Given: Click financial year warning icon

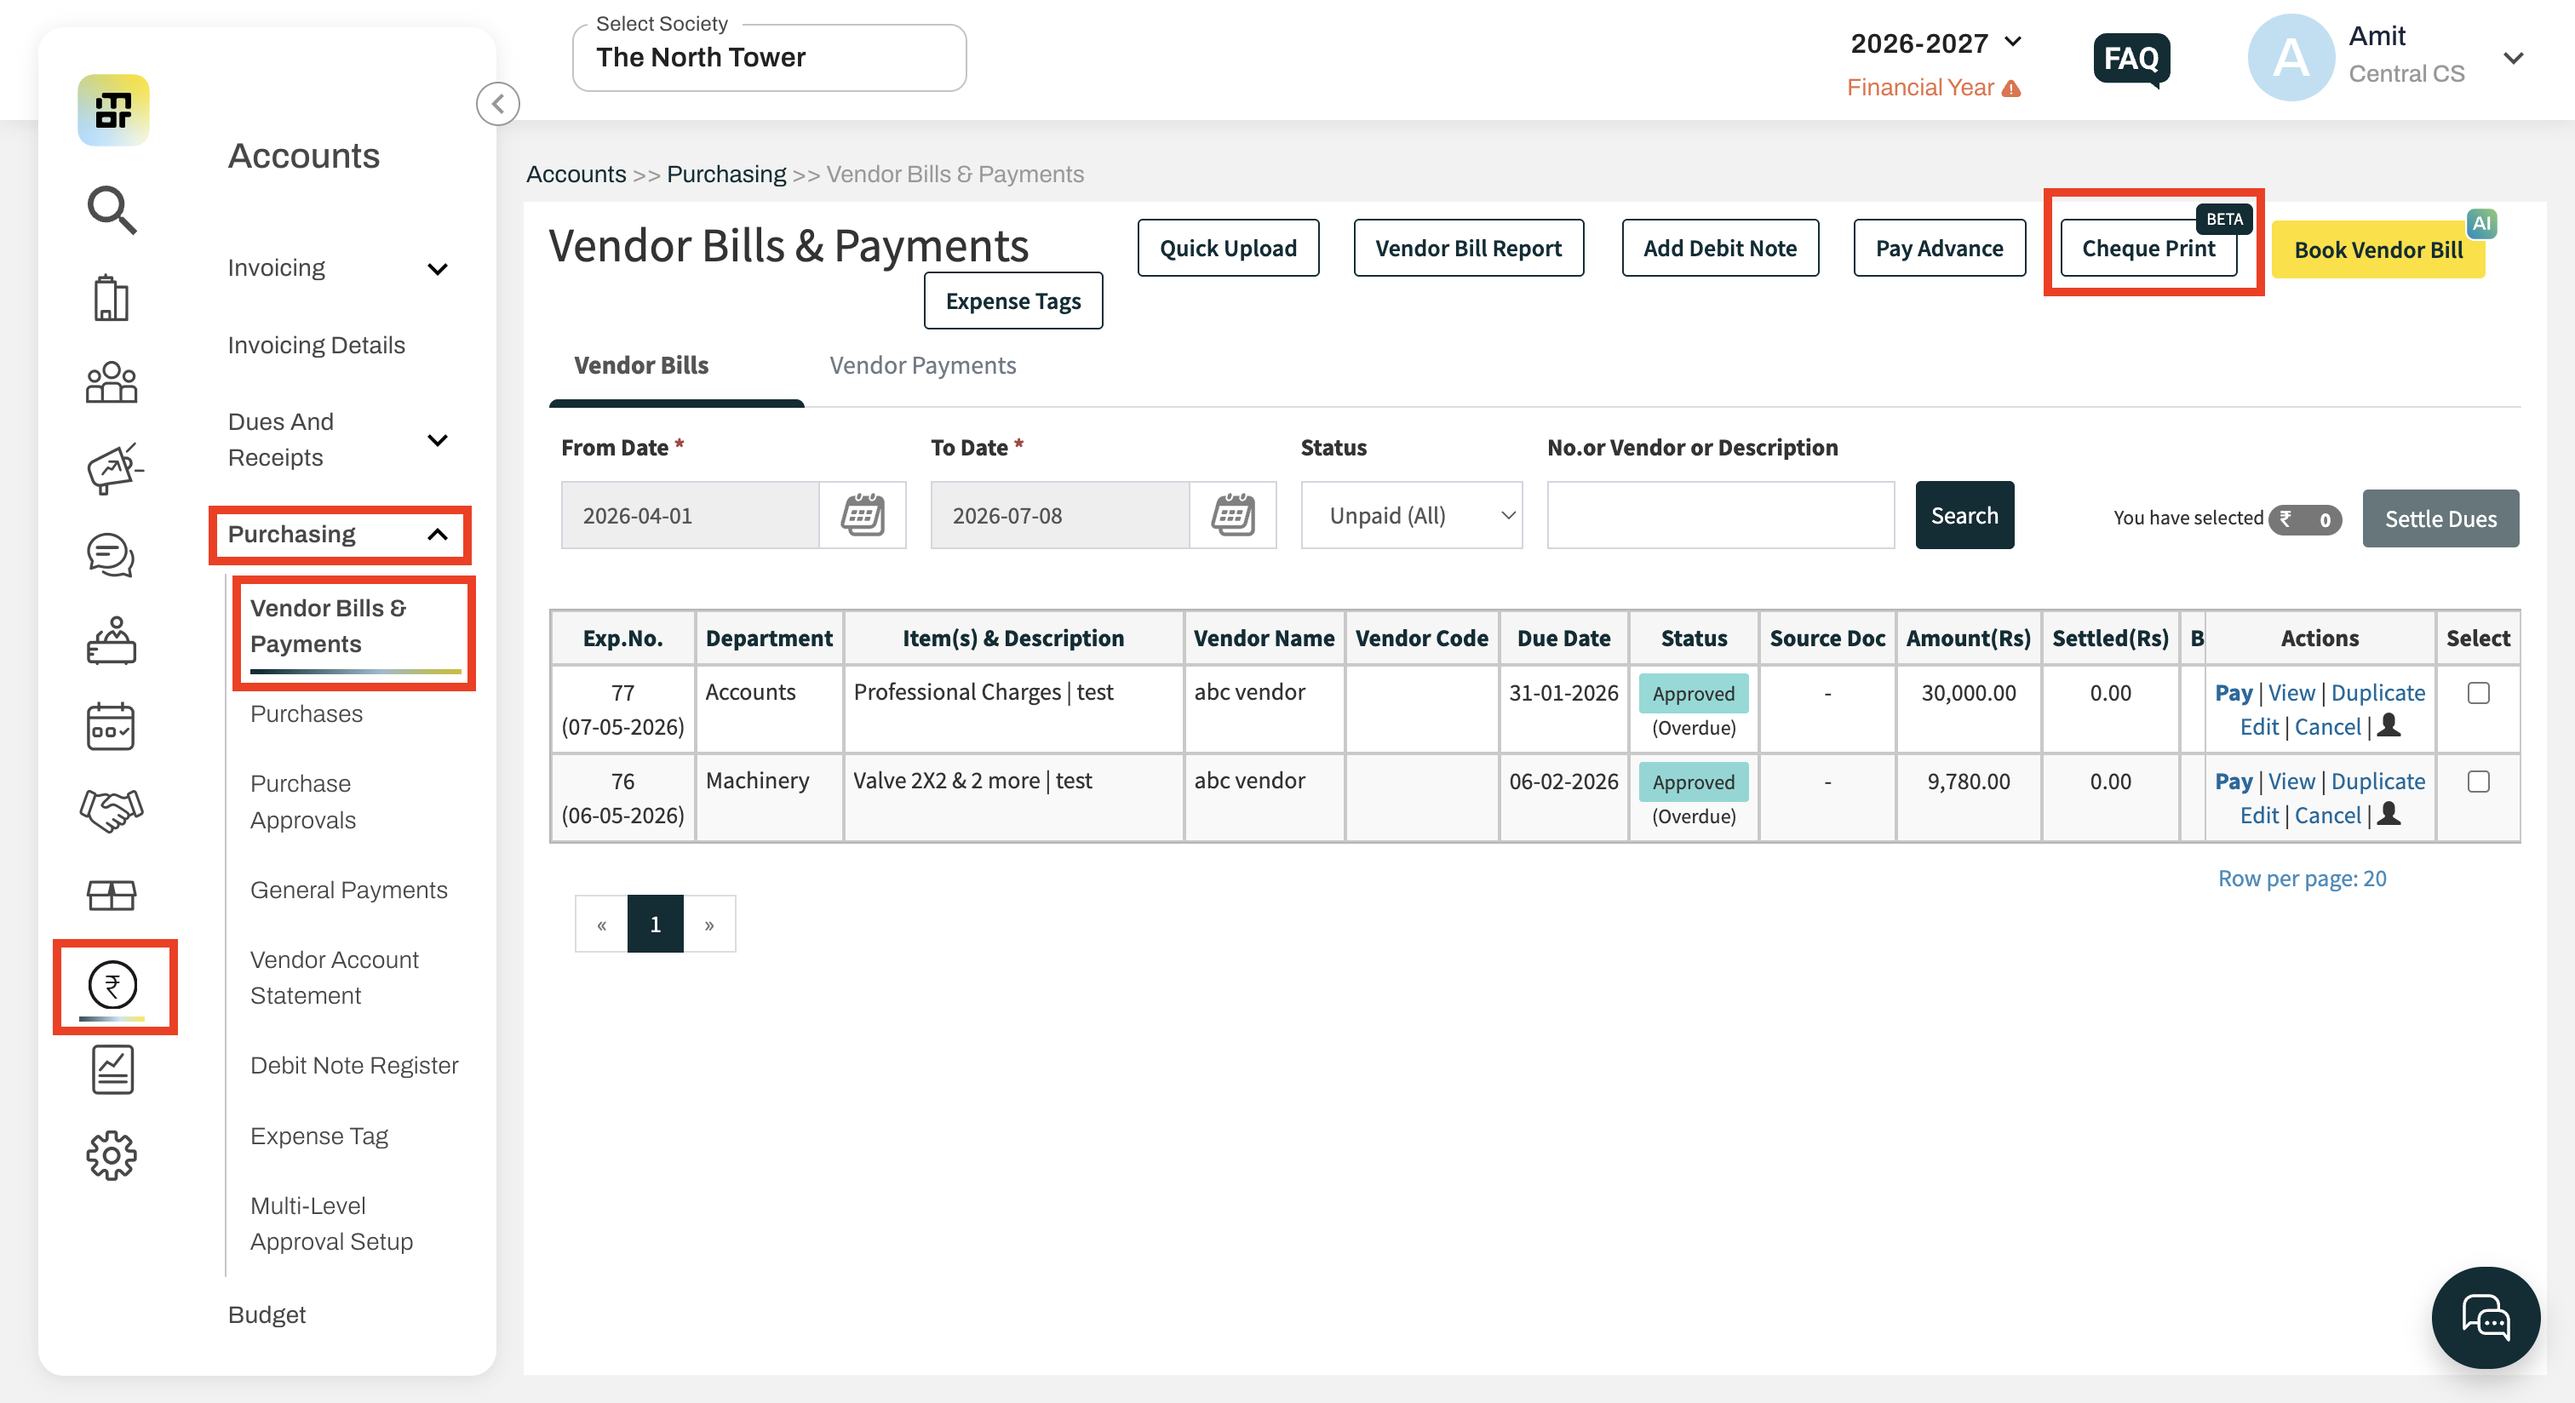Looking at the screenshot, I should coord(2012,89).
